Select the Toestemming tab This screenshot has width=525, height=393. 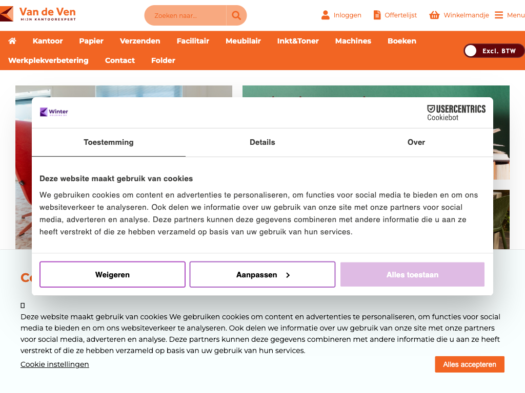point(109,142)
